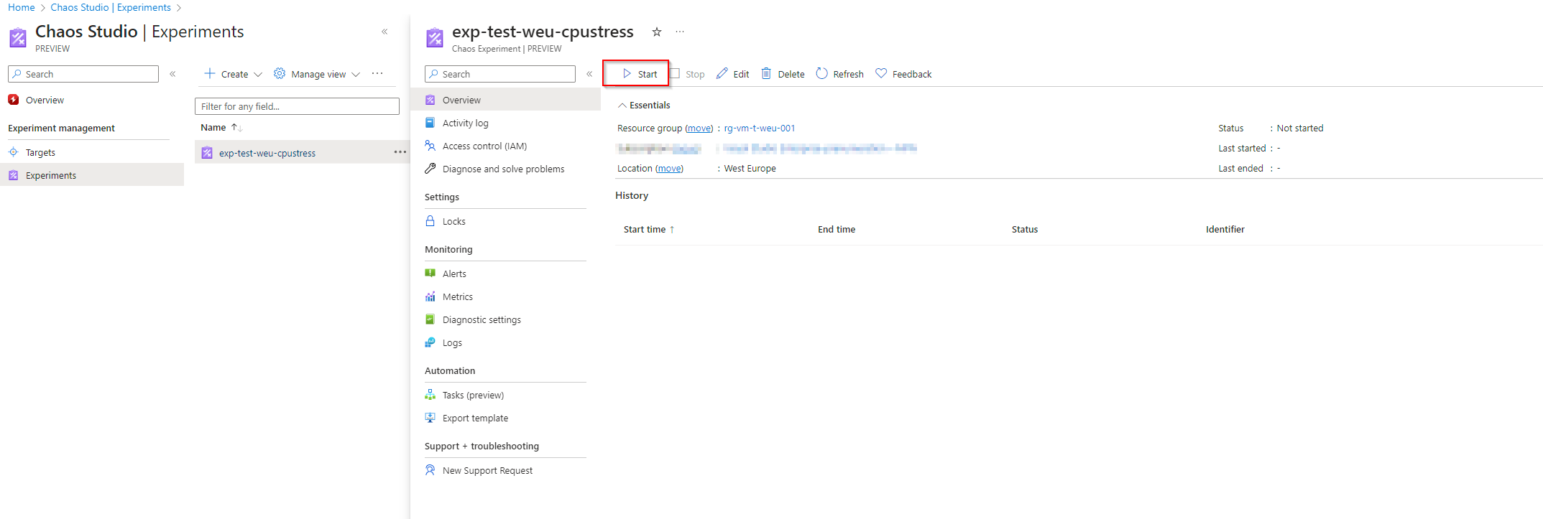This screenshot has width=1543, height=519.
Task: Click the Export template icon
Action: [x=430, y=418]
